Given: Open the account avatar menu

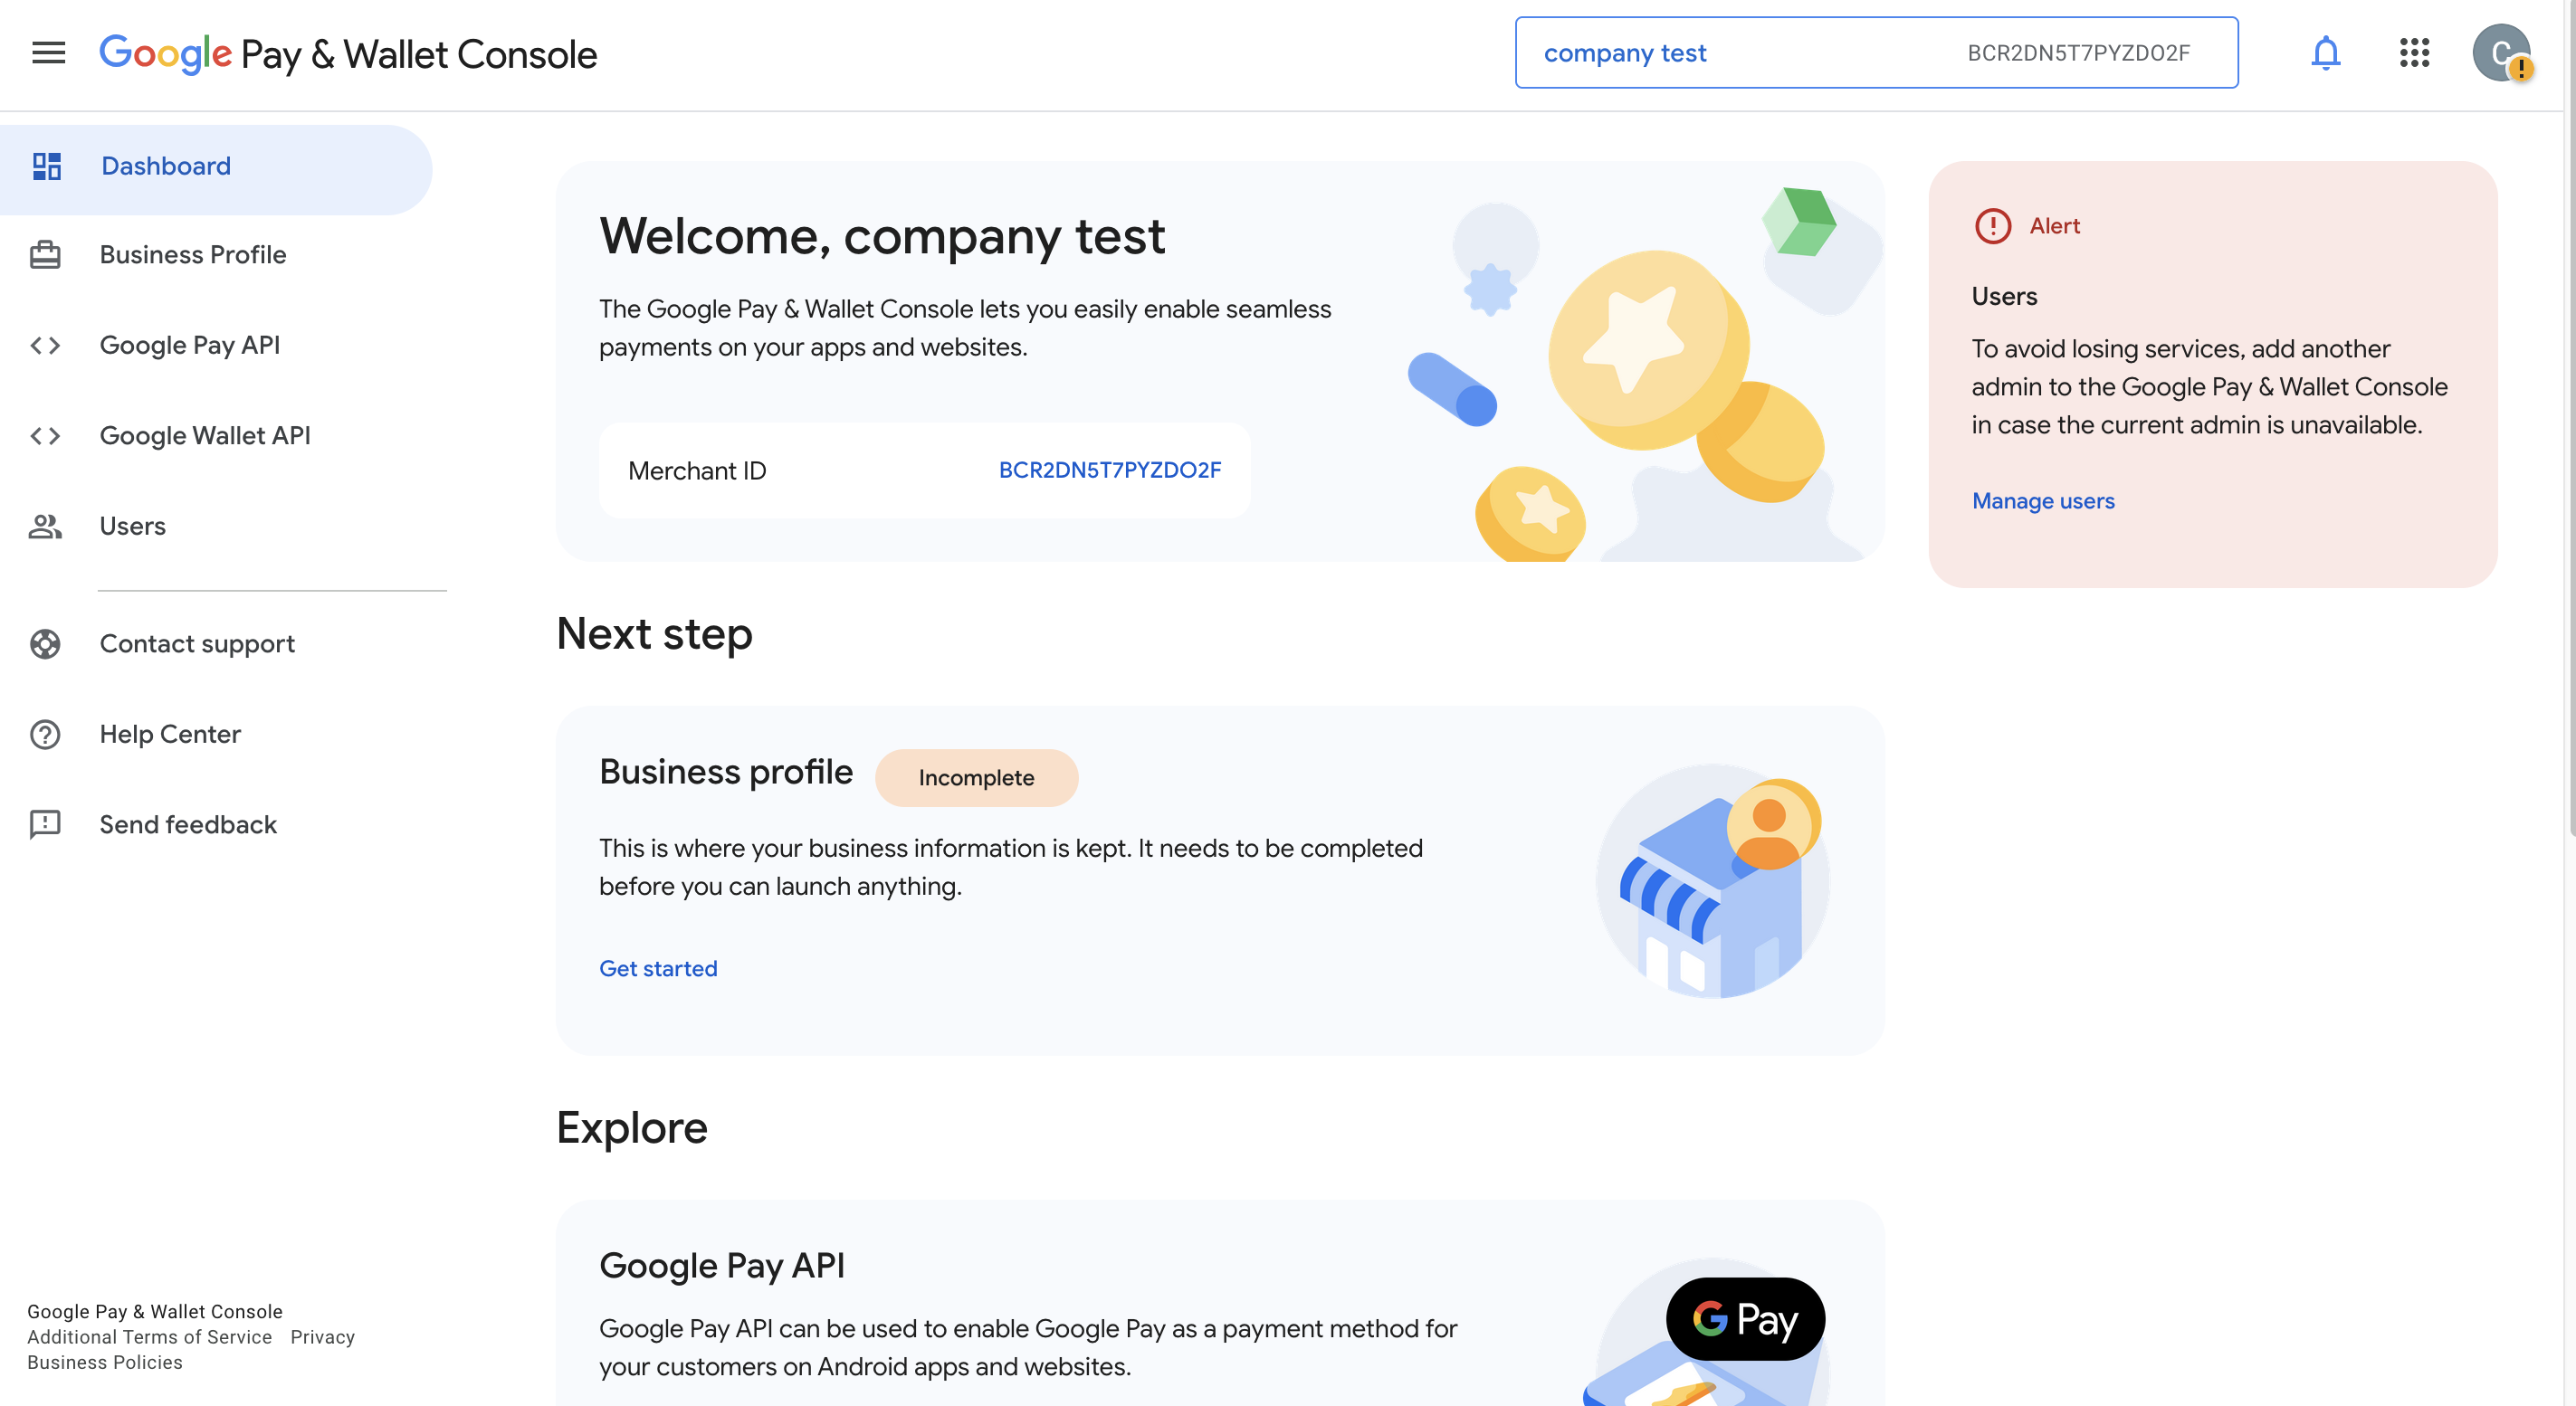Looking at the screenshot, I should pyautogui.click(x=2502, y=53).
